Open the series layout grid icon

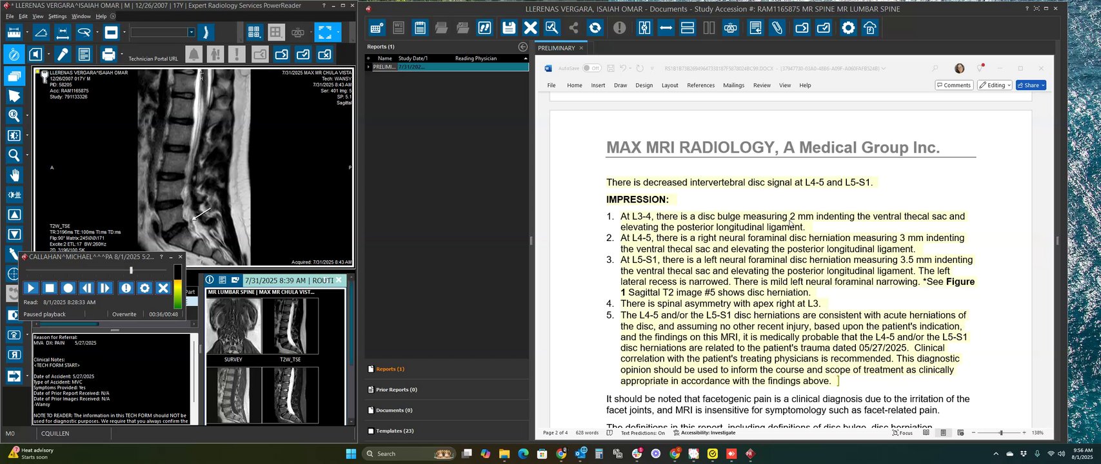[254, 32]
